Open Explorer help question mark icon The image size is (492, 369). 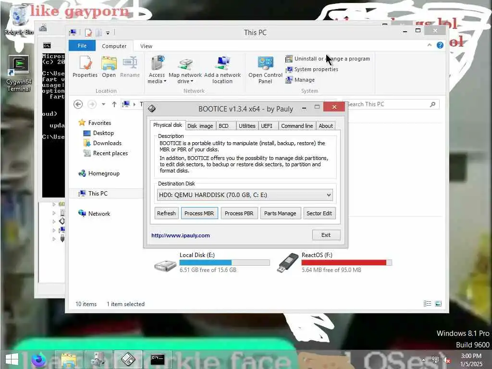coord(440,45)
